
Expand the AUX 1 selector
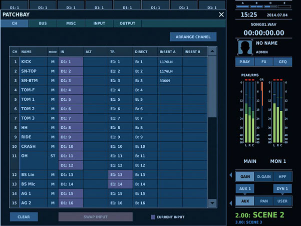point(244,188)
